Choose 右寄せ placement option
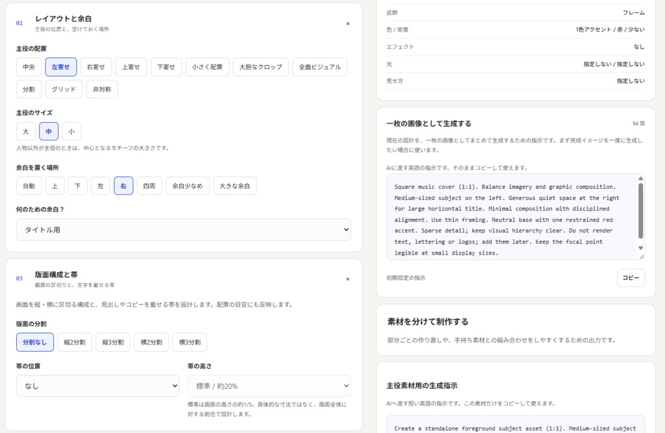The width and height of the screenshot is (665, 433). [96, 67]
